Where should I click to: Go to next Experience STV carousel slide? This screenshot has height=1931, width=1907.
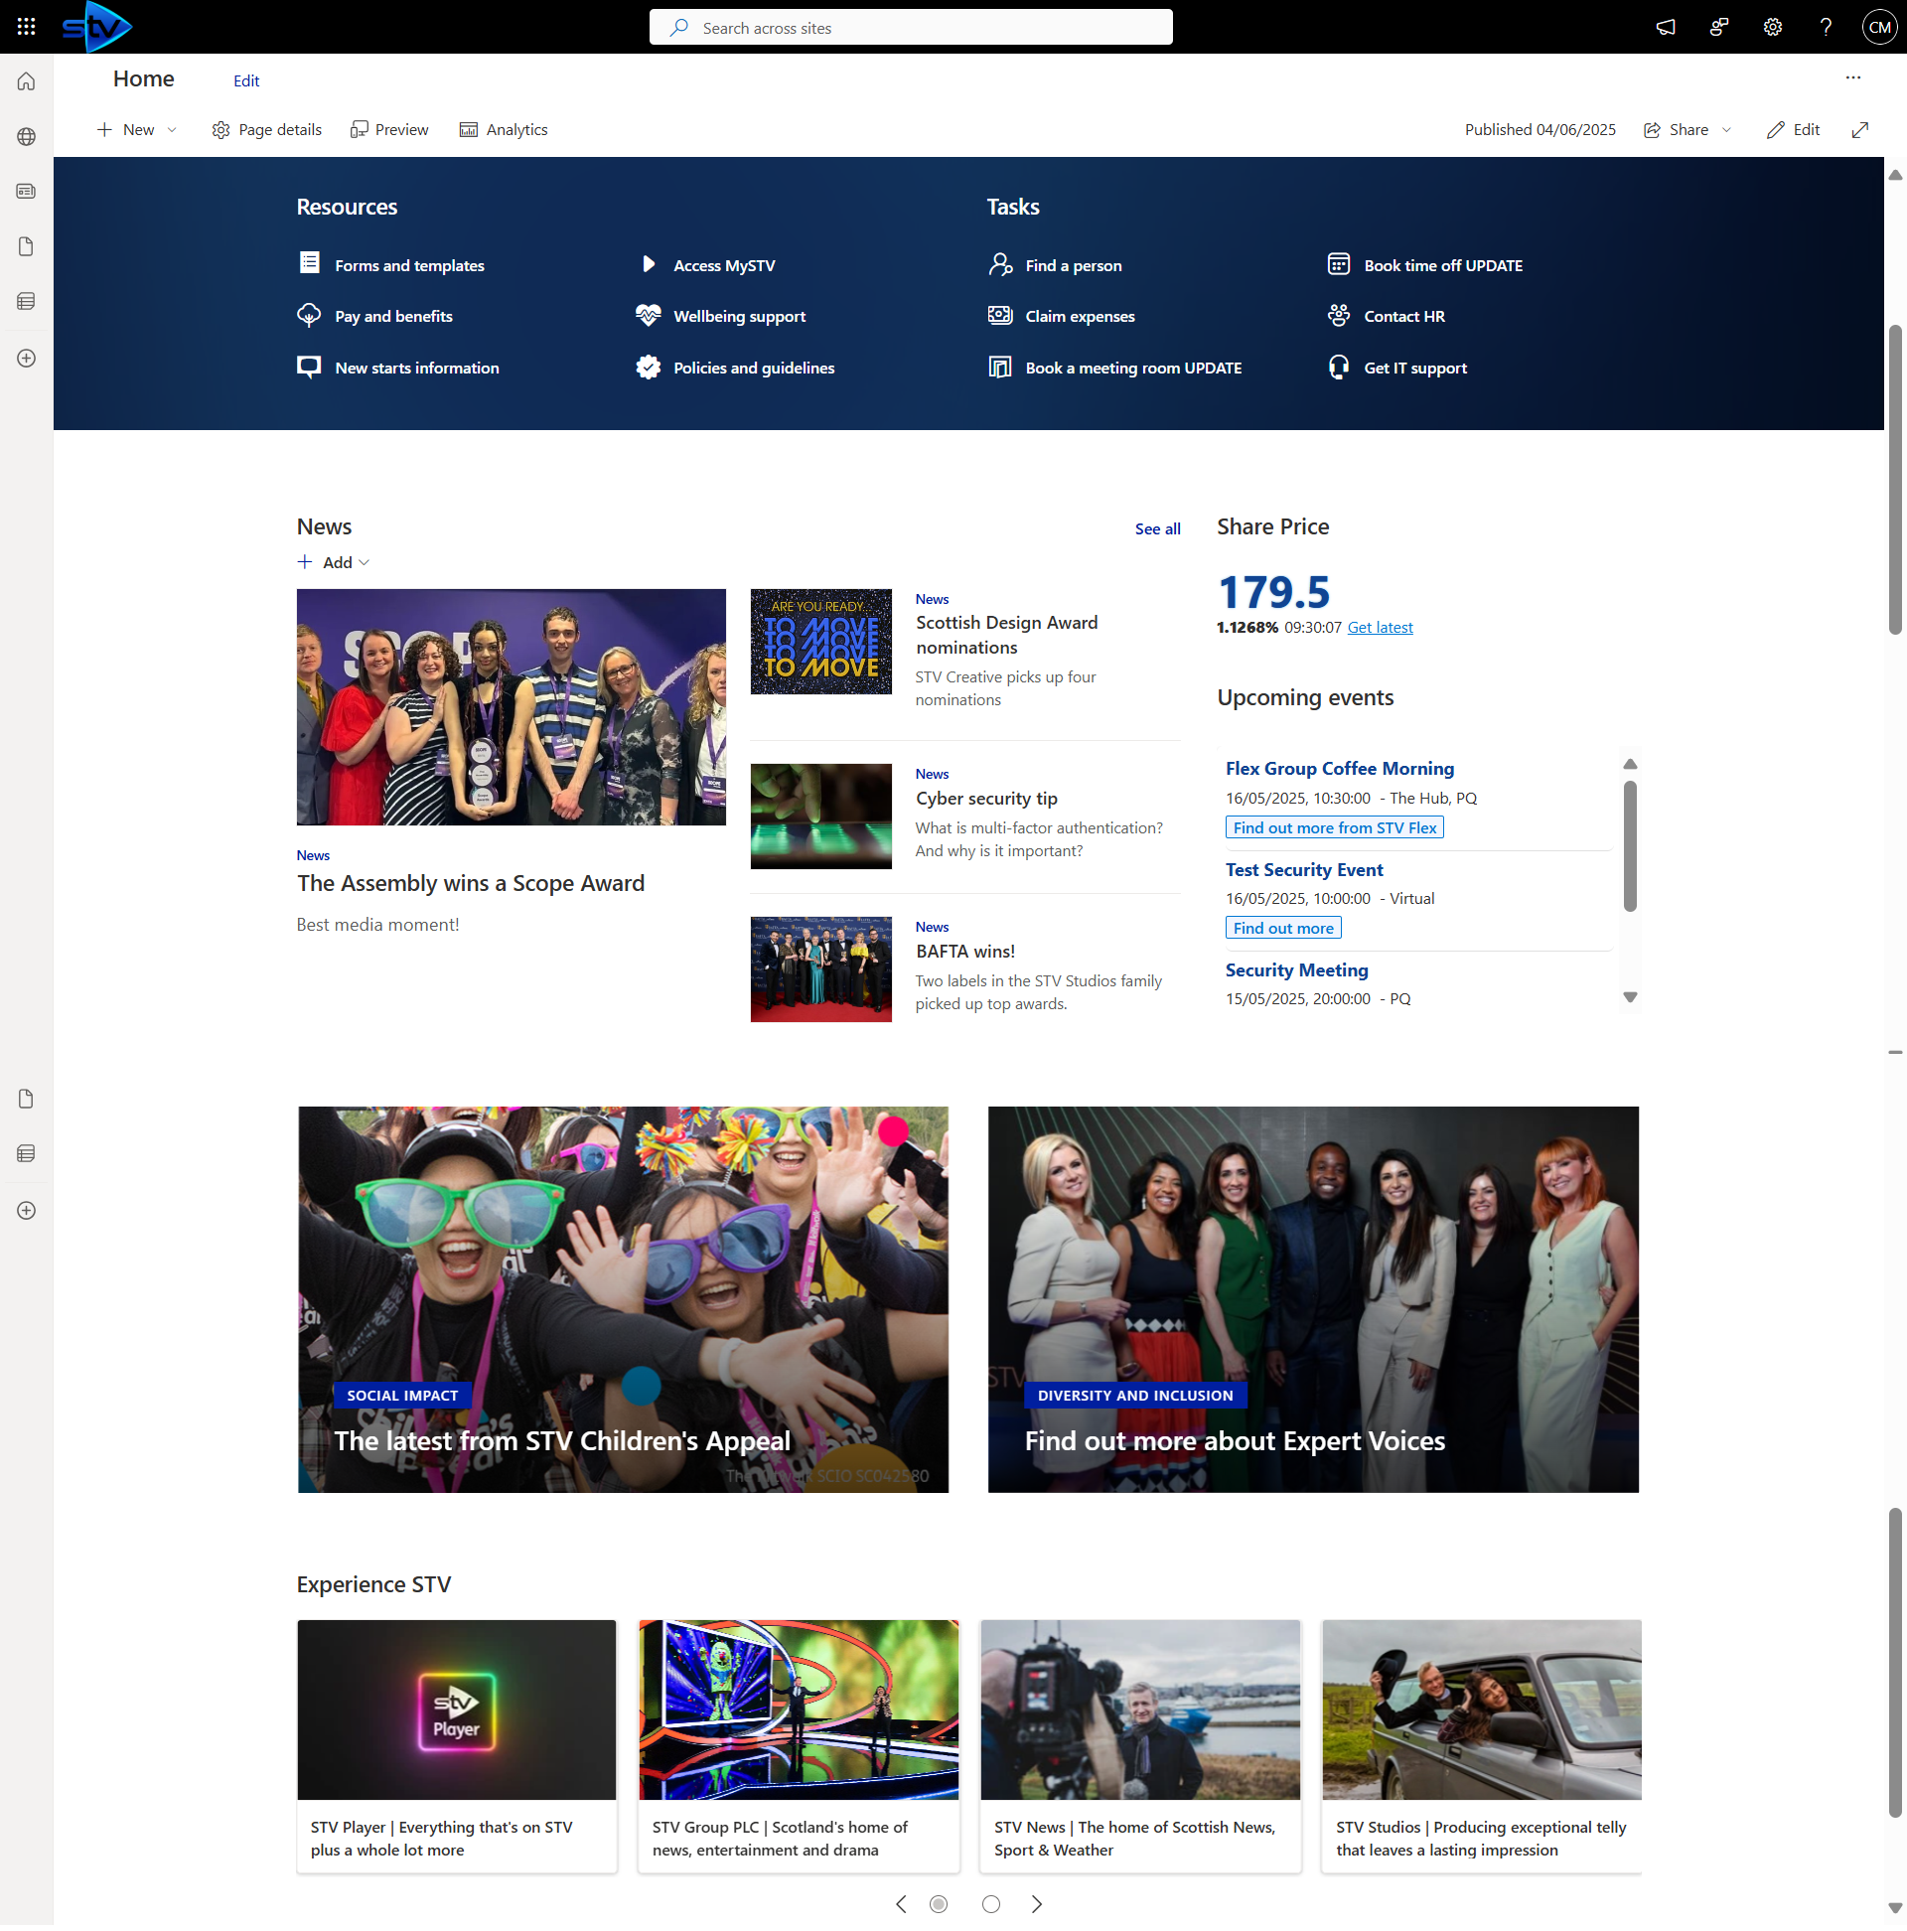click(1037, 1904)
